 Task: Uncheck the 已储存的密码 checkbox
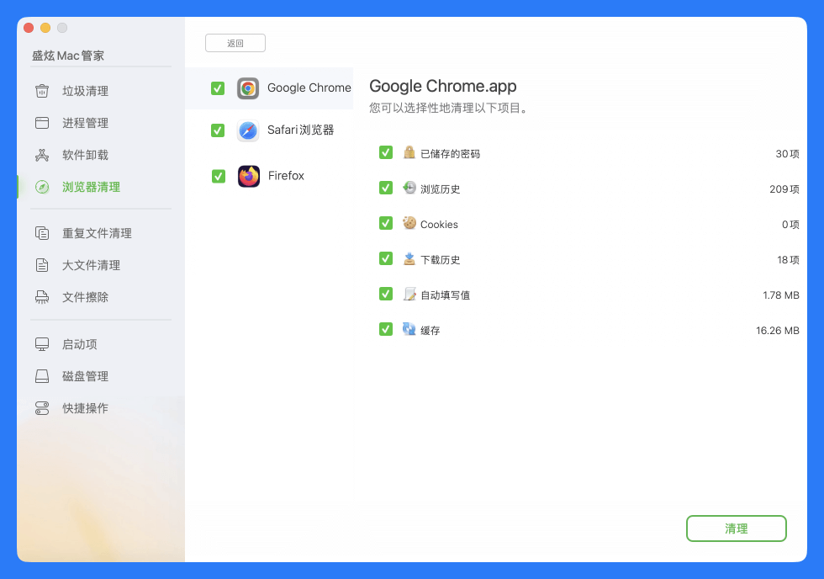point(386,152)
